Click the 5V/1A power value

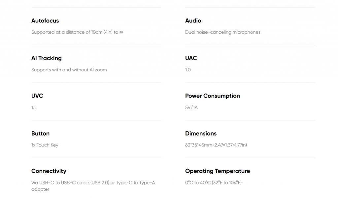[x=191, y=107]
